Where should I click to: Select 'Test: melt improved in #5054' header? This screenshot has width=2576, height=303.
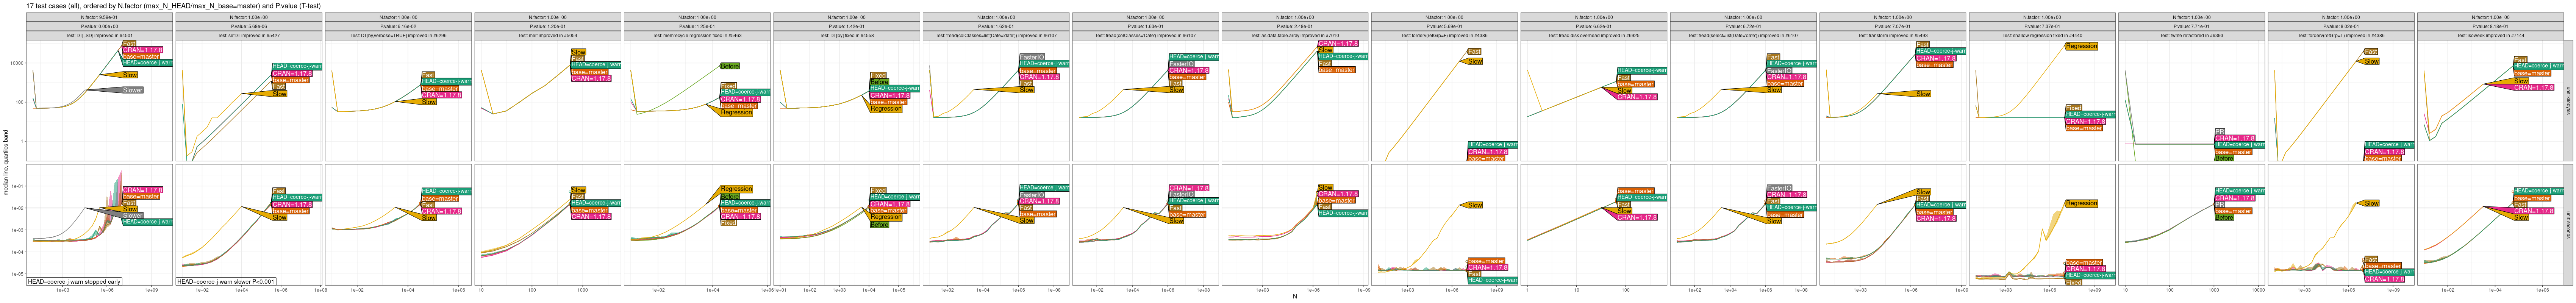click(548, 35)
